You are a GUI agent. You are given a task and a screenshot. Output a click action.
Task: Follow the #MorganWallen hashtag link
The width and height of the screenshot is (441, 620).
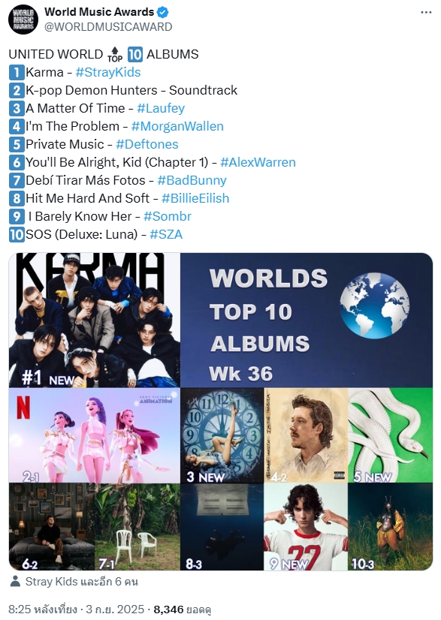(177, 126)
